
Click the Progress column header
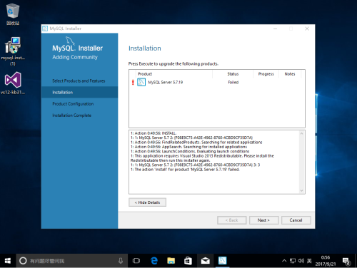266,74
